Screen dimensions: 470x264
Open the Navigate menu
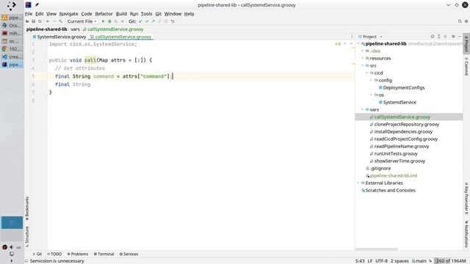click(x=68, y=14)
